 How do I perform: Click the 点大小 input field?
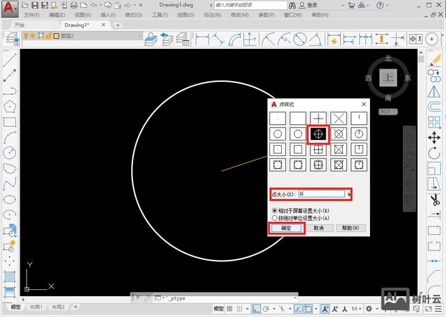pyautogui.click(x=321, y=194)
